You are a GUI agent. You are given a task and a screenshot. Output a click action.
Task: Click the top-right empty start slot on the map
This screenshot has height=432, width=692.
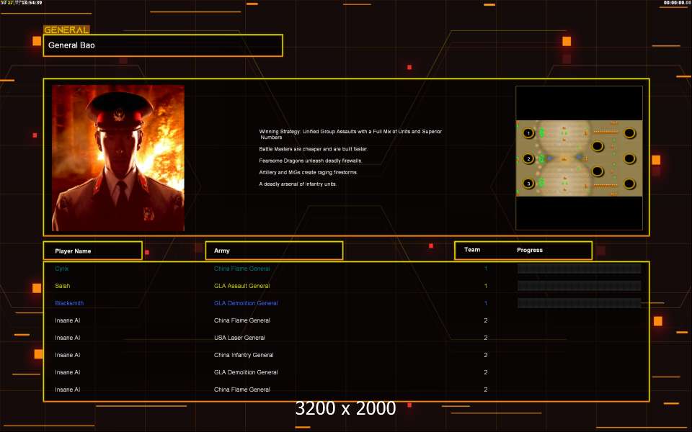click(x=629, y=133)
